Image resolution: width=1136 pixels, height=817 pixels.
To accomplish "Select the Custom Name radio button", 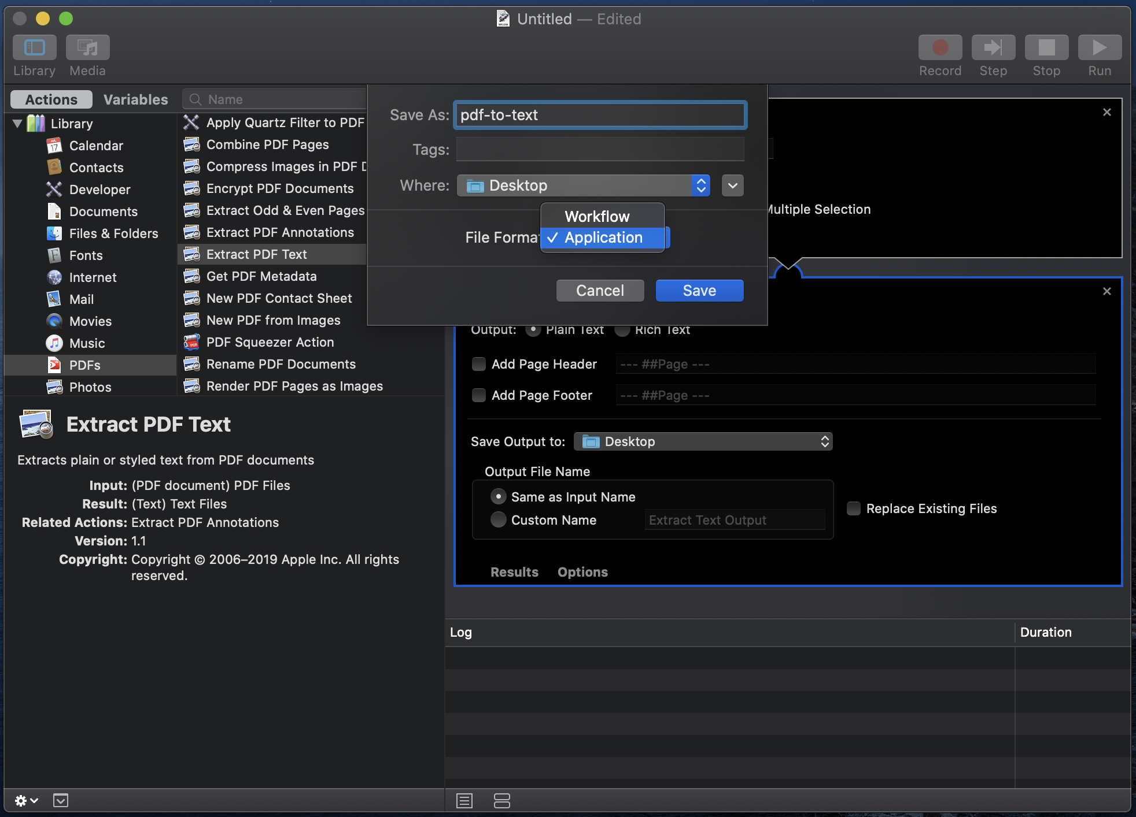I will [x=498, y=520].
